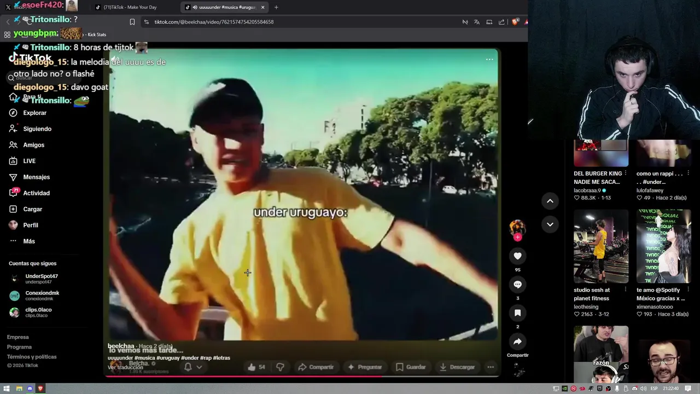Open your Perfil page

[24, 225]
